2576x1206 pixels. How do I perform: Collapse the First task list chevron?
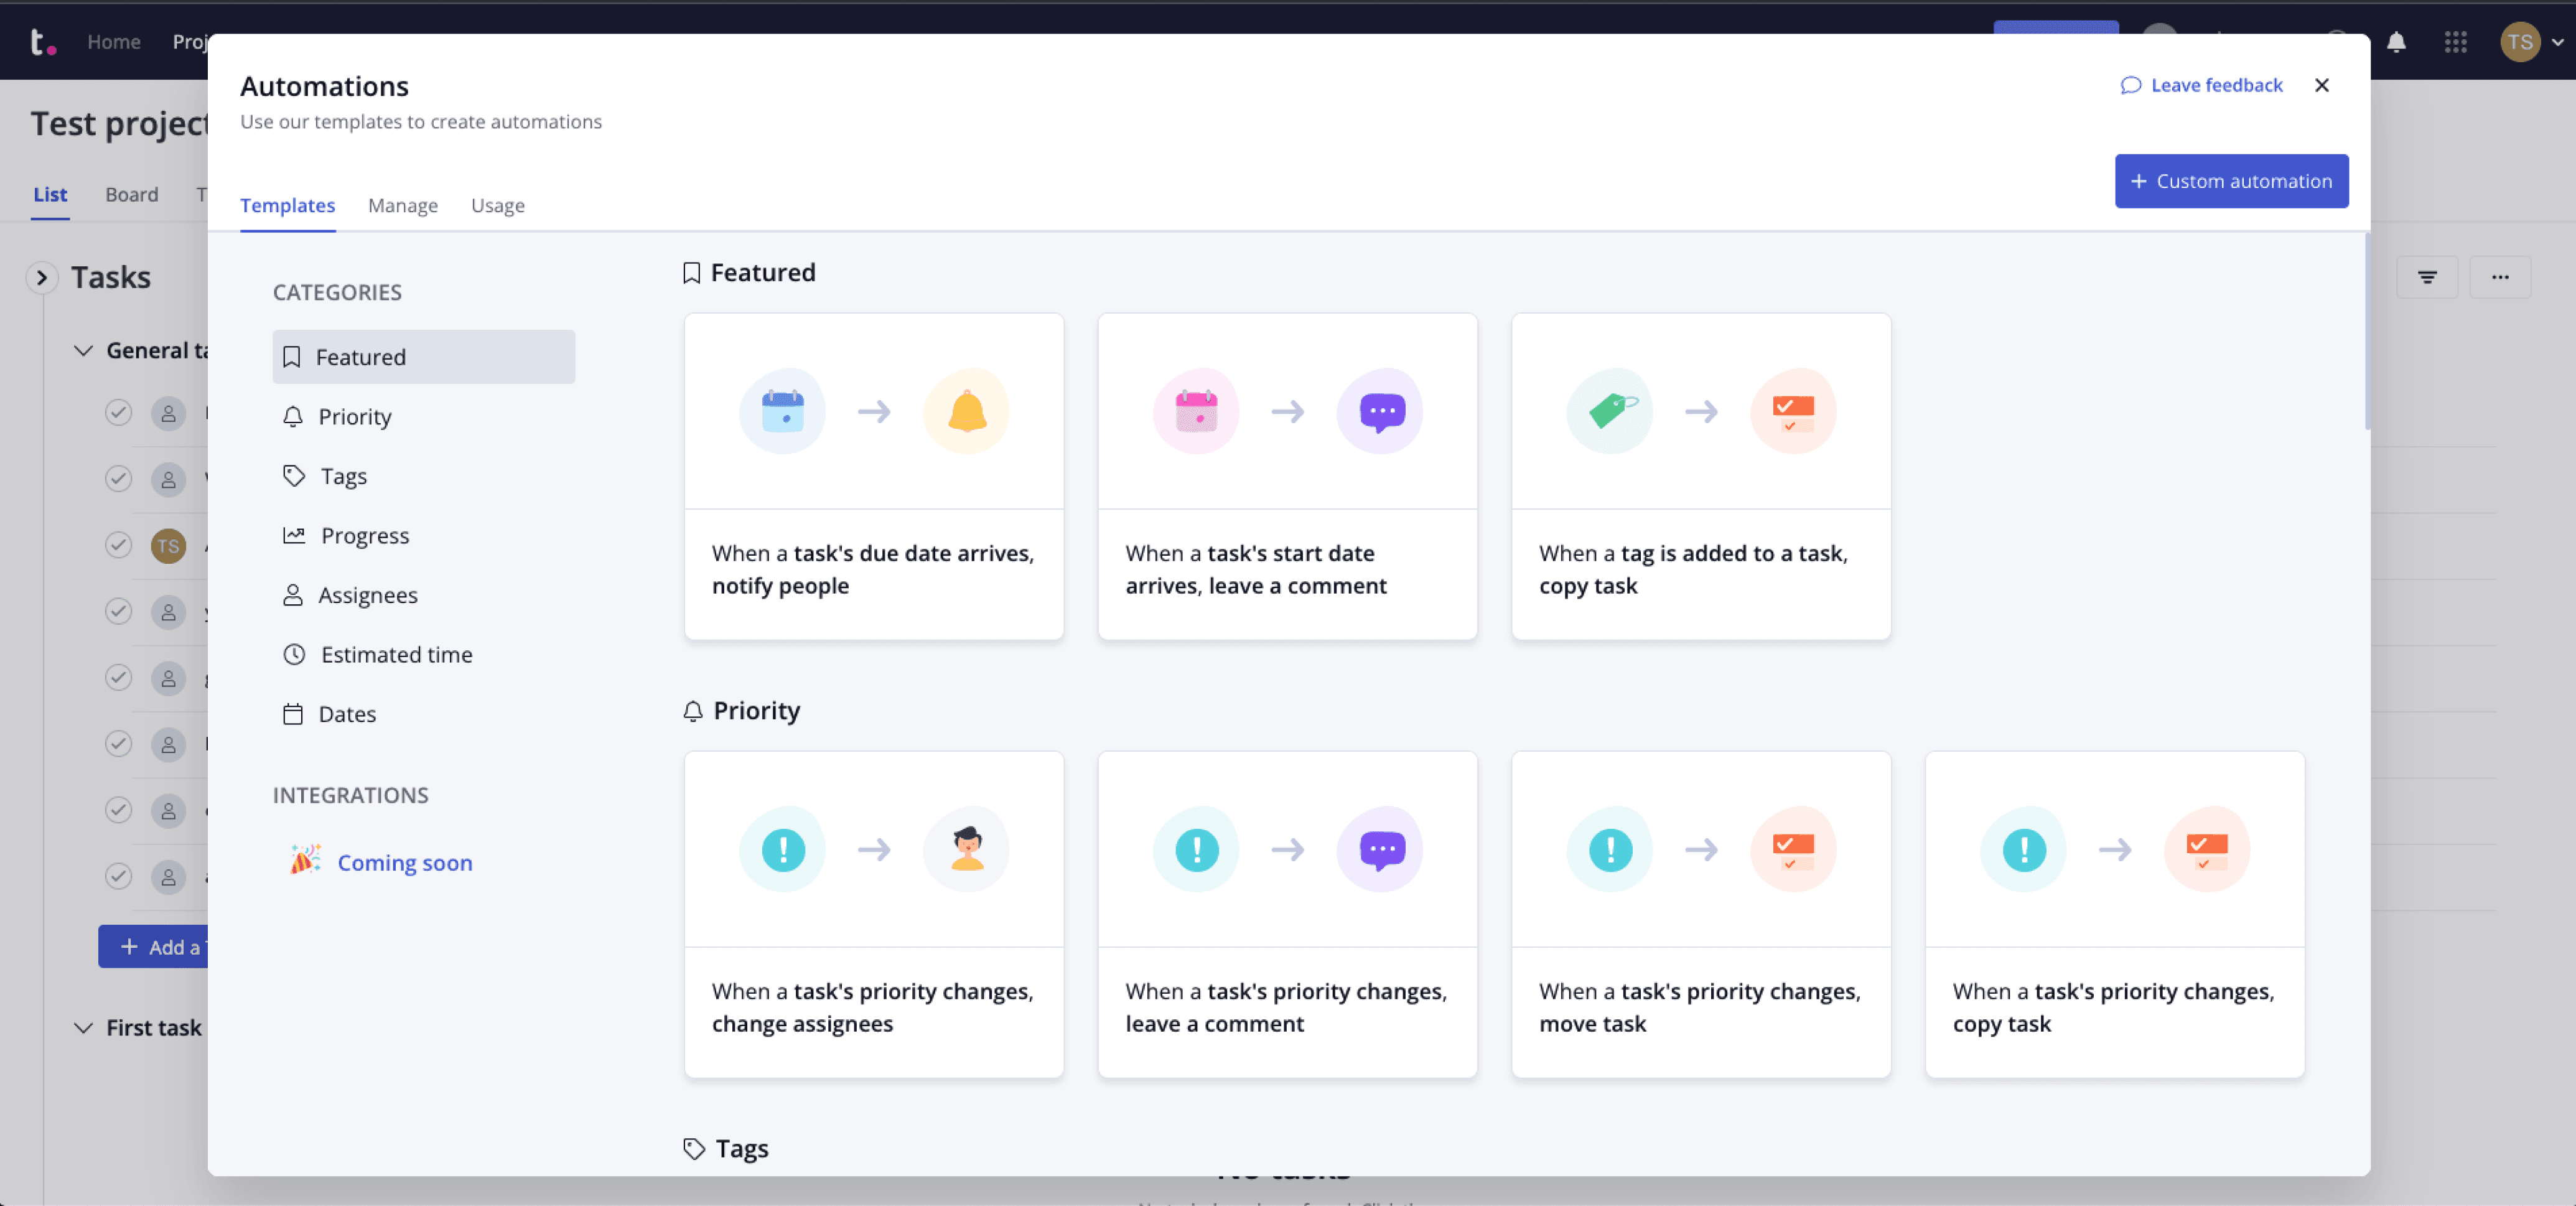tap(83, 1027)
